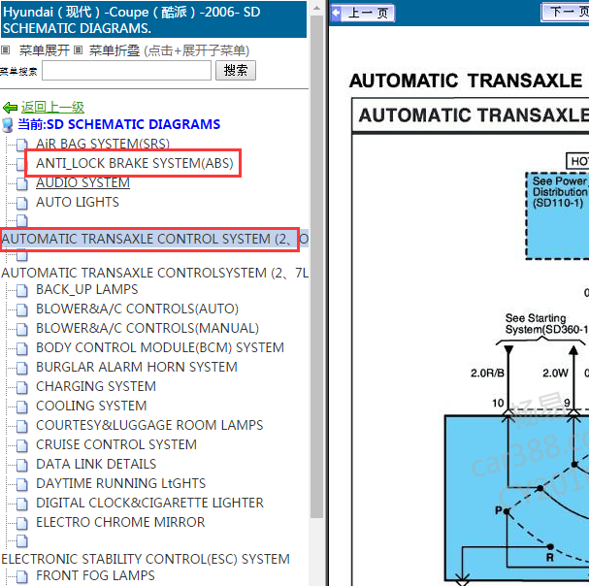Click page icon beside AUTO LIGHTS

point(21,203)
